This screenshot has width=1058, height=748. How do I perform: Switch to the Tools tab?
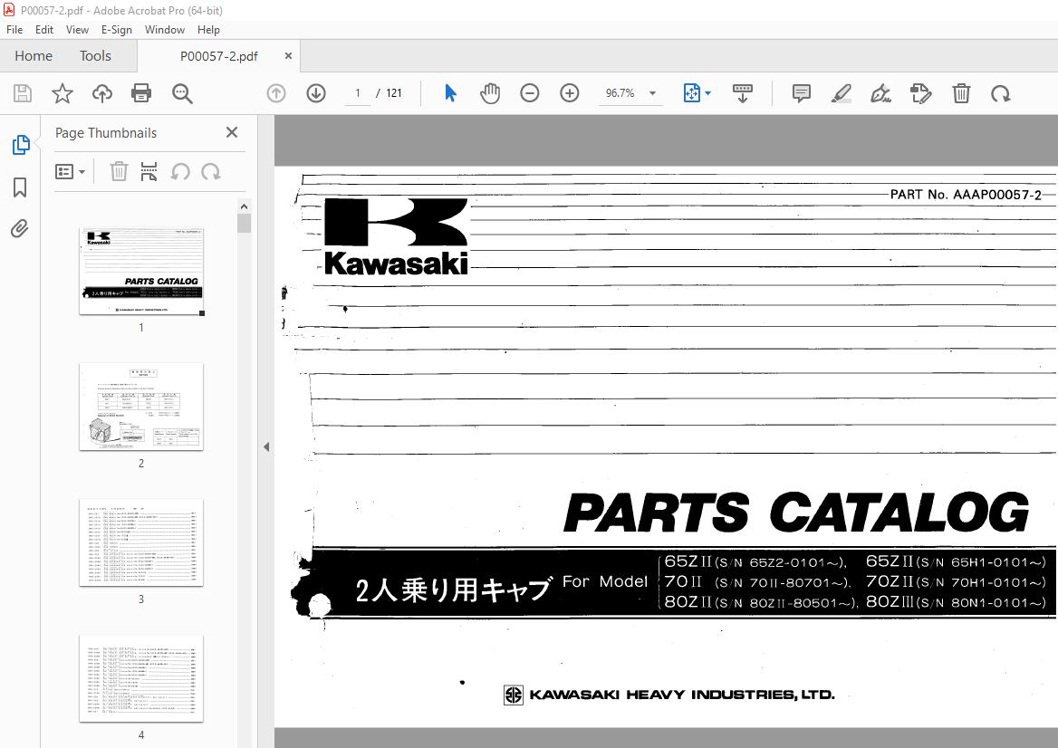[95, 56]
